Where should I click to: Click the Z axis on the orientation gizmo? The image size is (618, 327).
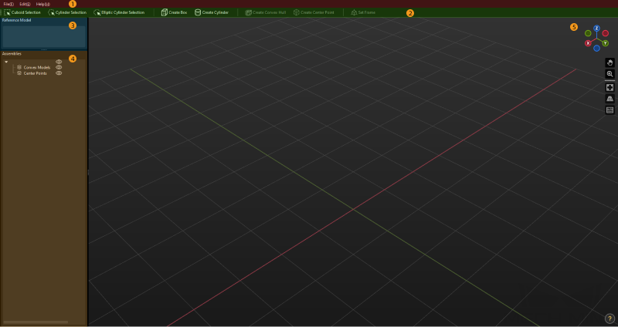pyautogui.click(x=596, y=28)
